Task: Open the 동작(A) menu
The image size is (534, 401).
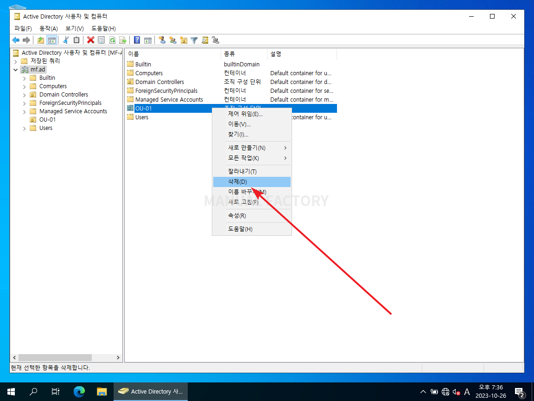Action: coord(49,29)
